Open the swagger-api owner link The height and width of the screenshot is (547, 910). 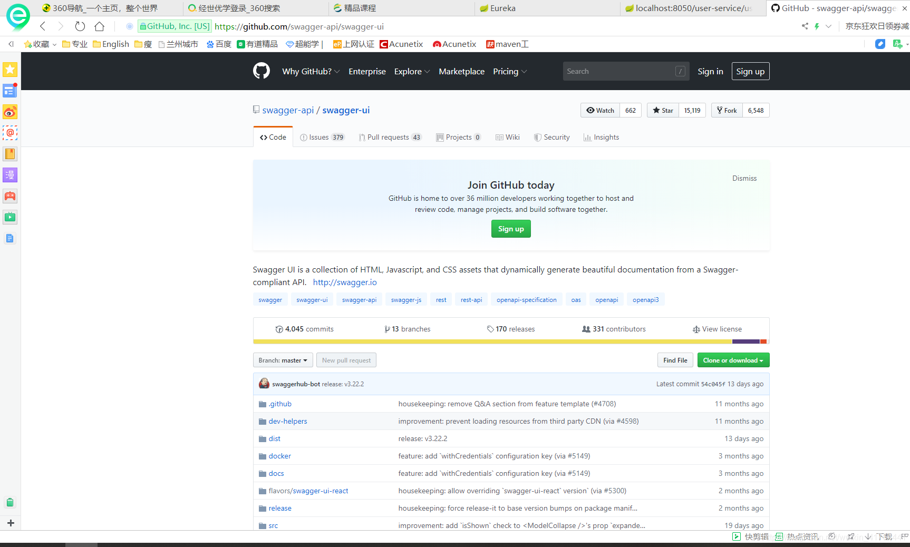(x=288, y=110)
